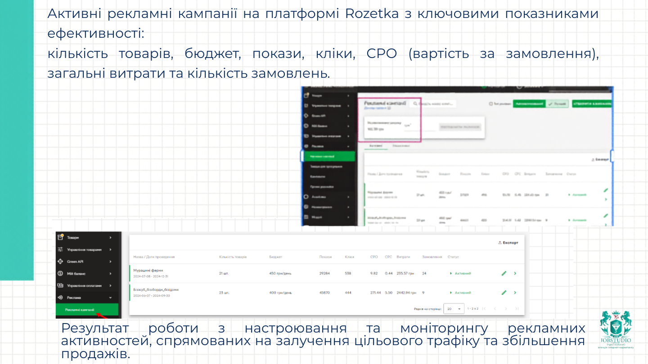Click the green create campaign button
The image size is (648, 364).
point(592,104)
